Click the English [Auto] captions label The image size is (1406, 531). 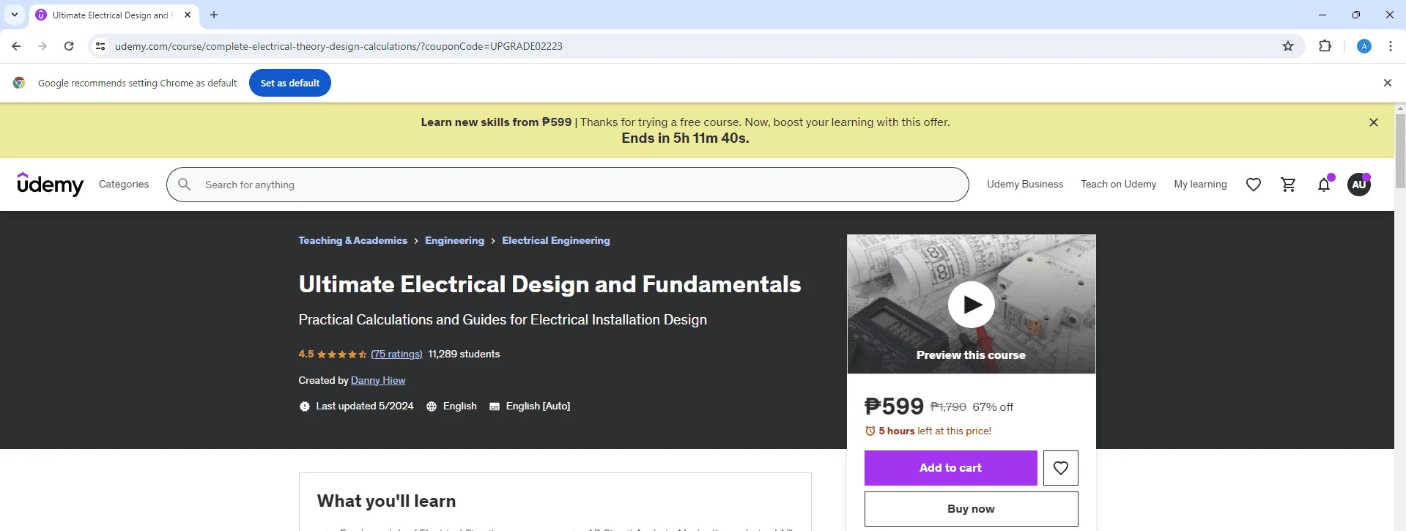point(538,406)
